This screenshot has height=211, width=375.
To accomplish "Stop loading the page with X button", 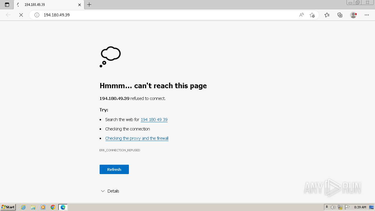I will click(21, 15).
